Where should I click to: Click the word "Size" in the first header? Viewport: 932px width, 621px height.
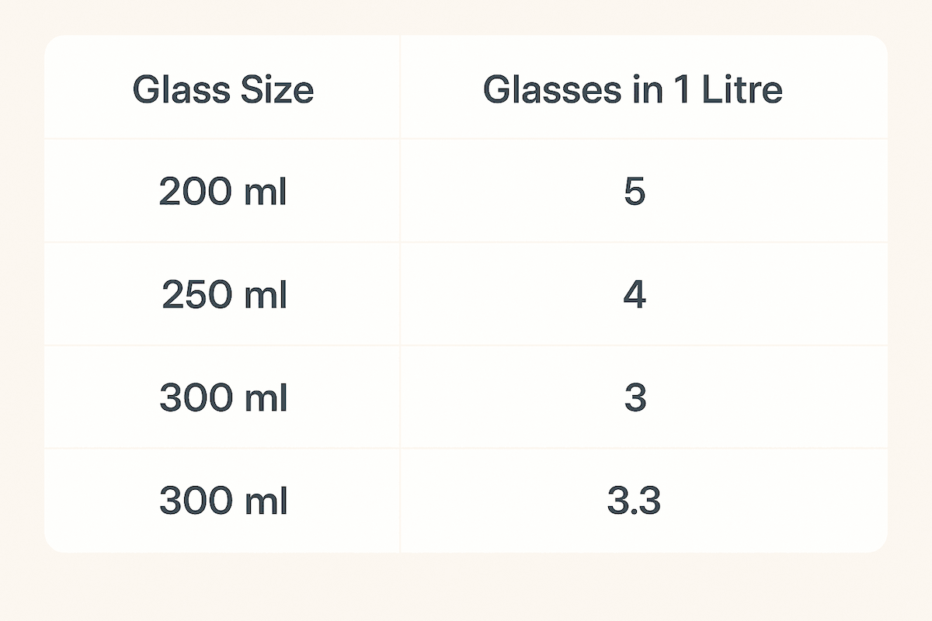pyautogui.click(x=276, y=91)
